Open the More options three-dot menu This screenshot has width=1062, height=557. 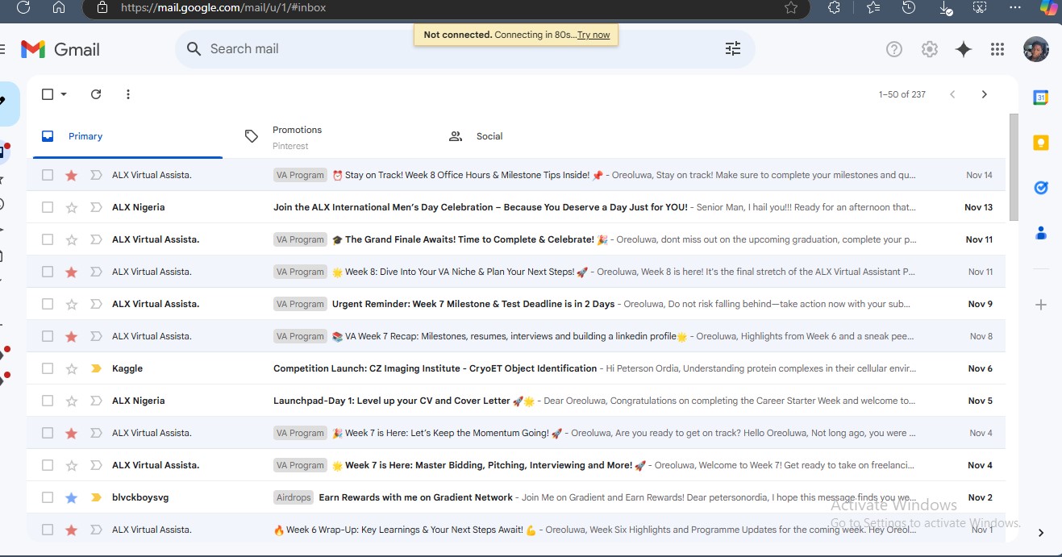(128, 94)
